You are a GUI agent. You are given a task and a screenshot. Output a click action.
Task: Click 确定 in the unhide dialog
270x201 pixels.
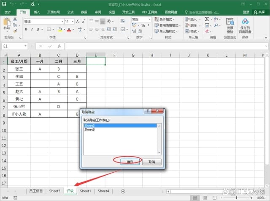point(130,162)
